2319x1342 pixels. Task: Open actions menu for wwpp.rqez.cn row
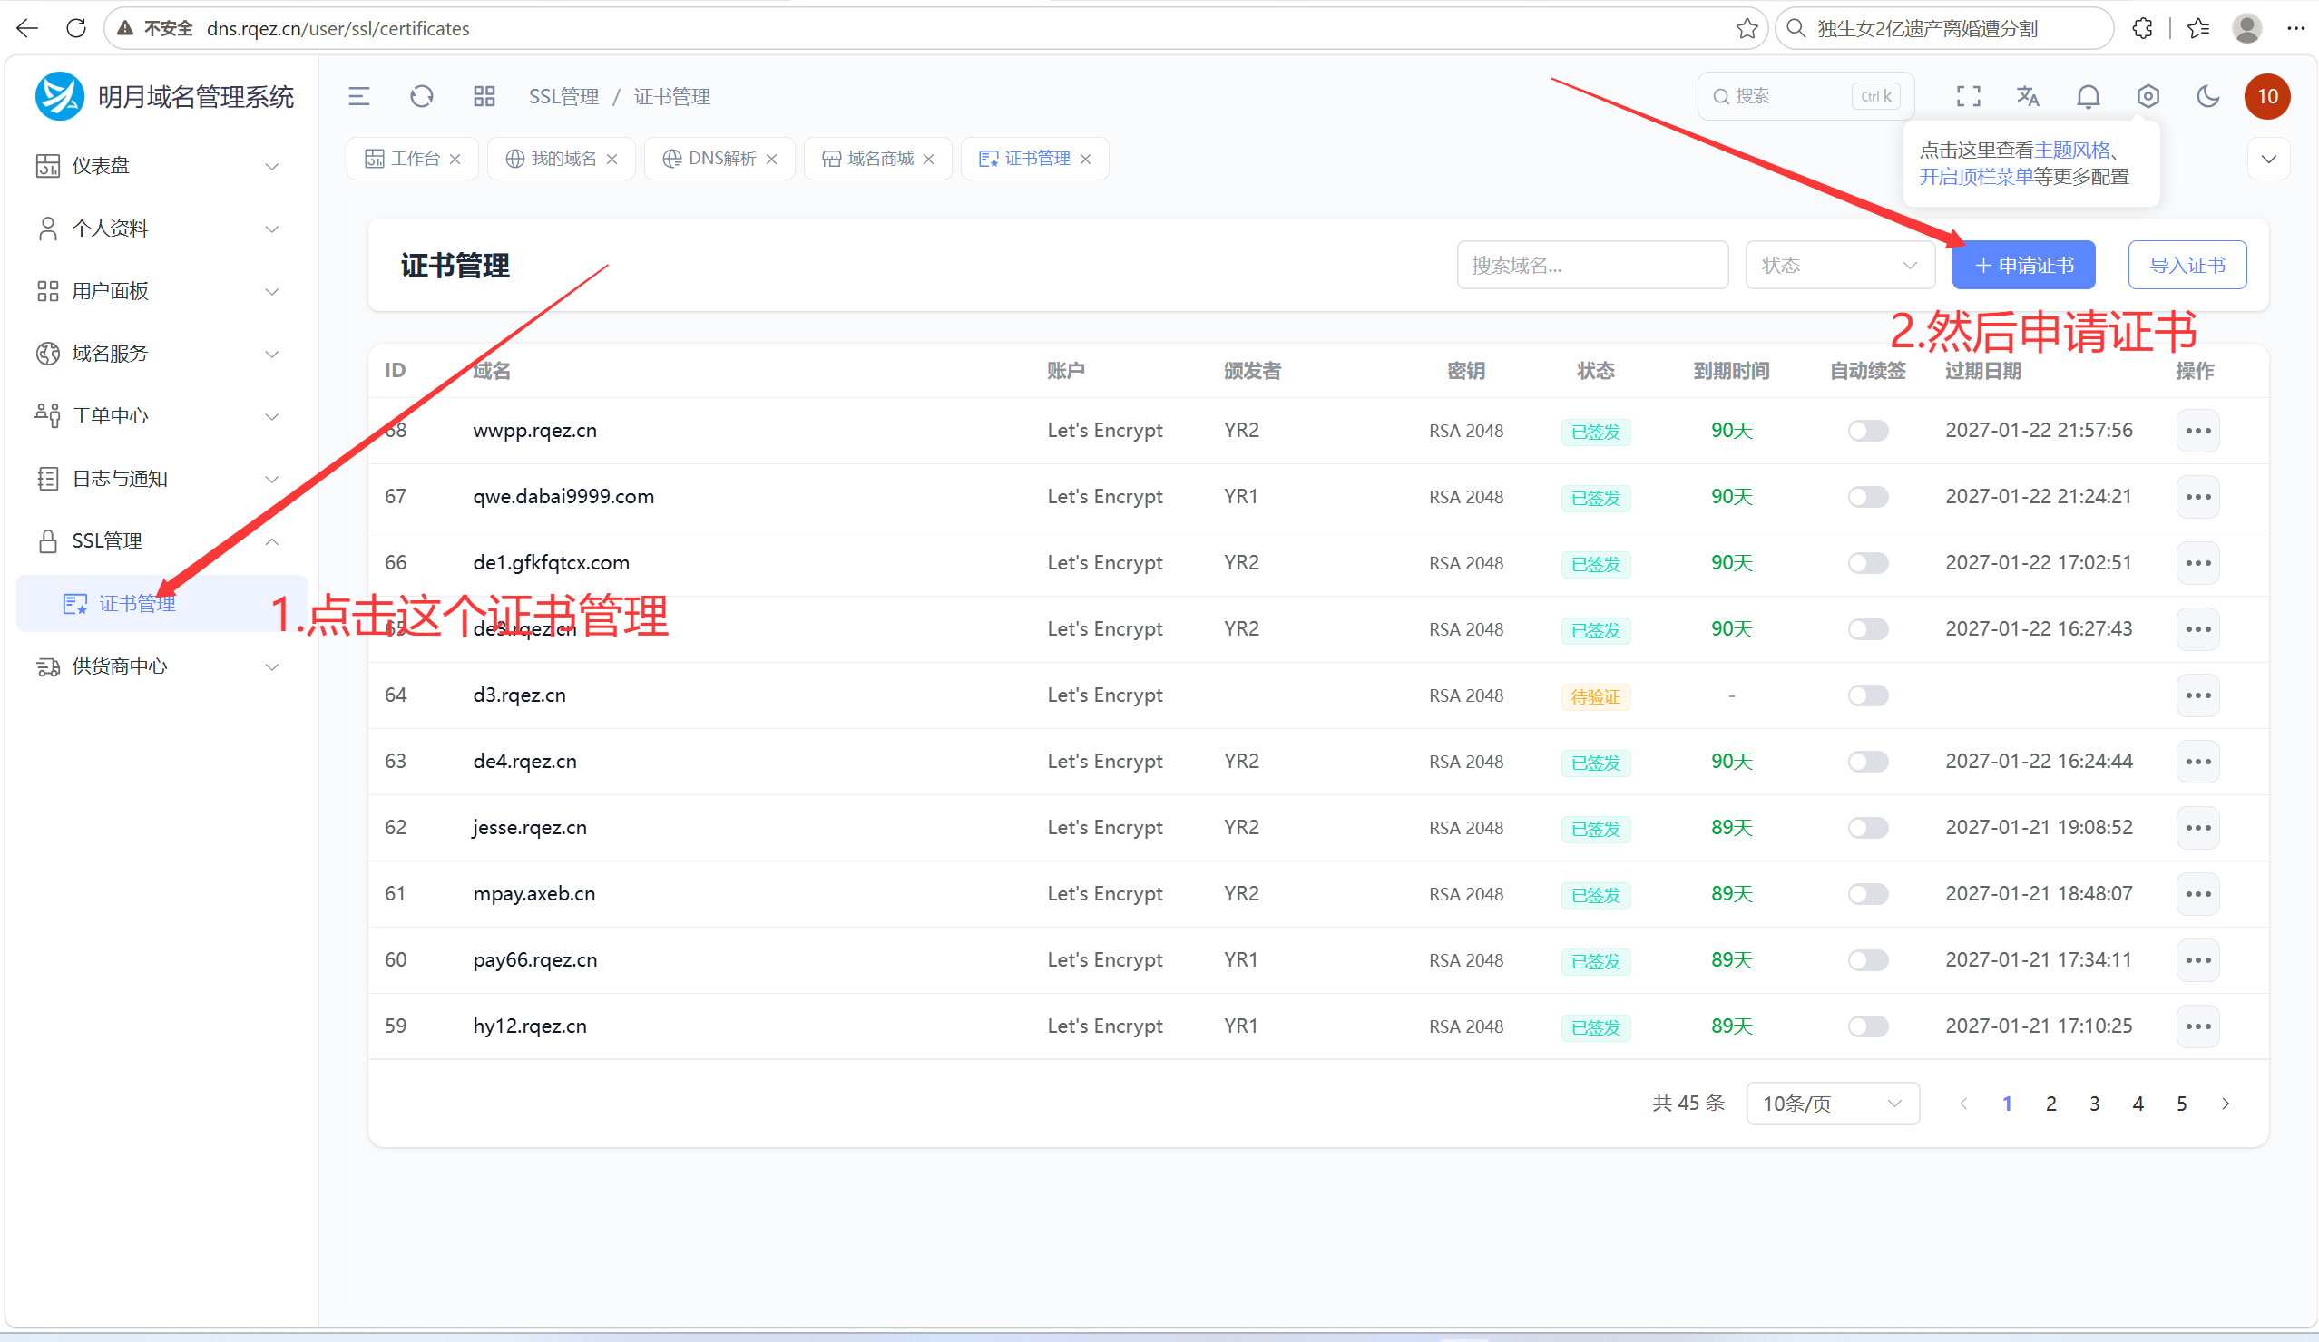click(2197, 431)
